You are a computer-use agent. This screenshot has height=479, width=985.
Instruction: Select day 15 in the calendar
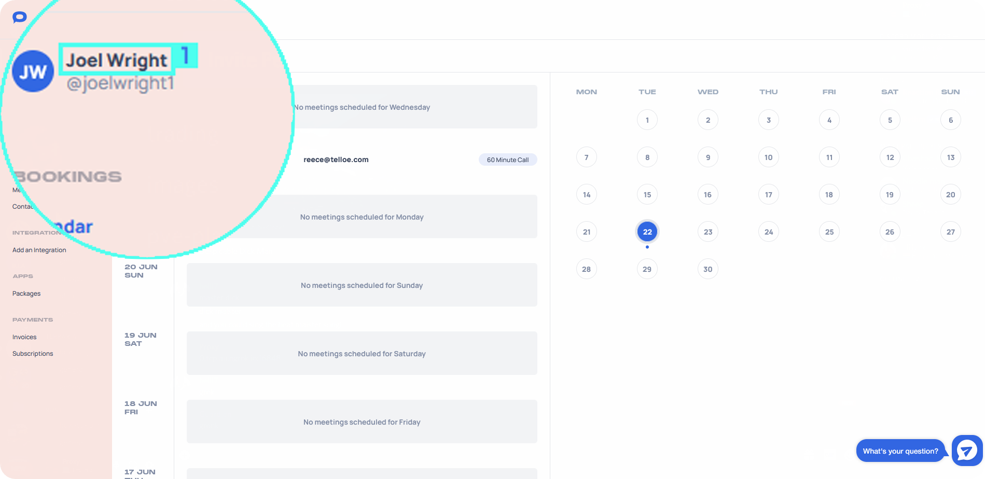pyautogui.click(x=647, y=195)
